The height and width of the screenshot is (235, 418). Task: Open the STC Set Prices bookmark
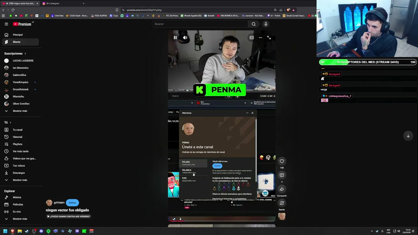point(170,16)
